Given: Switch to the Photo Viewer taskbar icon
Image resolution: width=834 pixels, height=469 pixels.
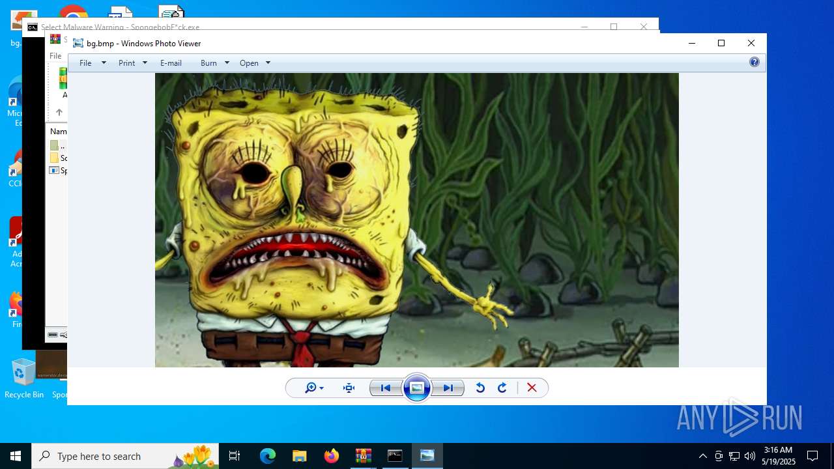Looking at the screenshot, I should (x=427, y=456).
